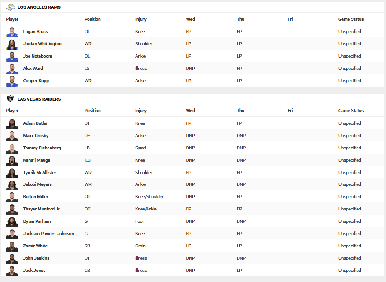Click the Las Vegas Raiders team logo
This screenshot has height=282, width=386.
(x=10, y=99)
